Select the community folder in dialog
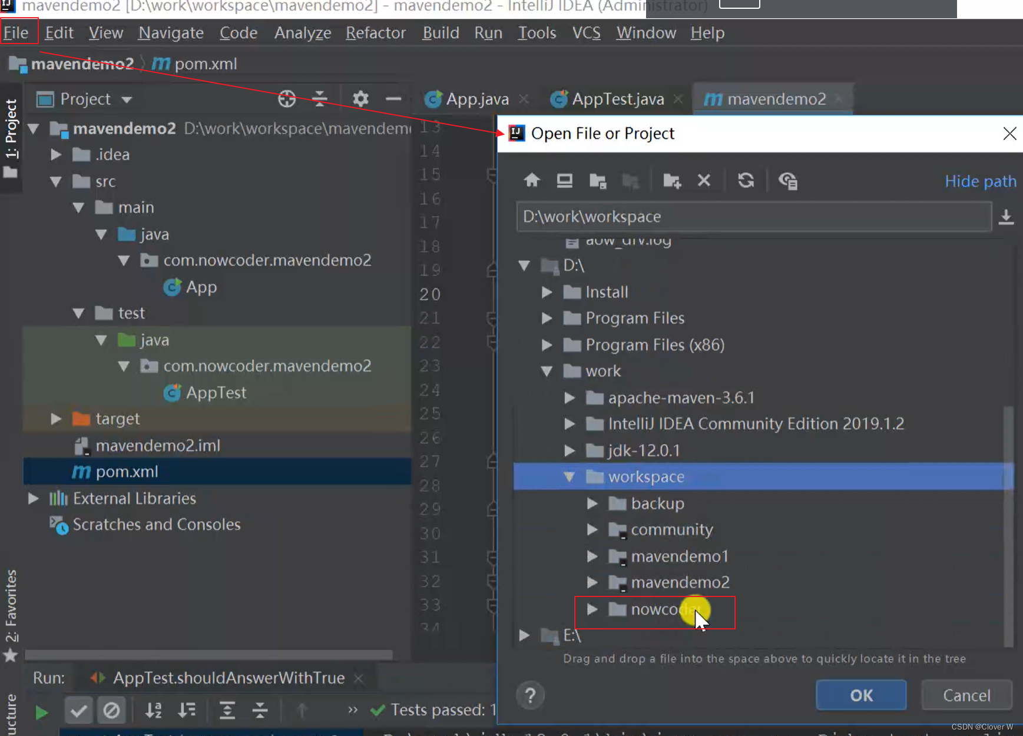The height and width of the screenshot is (736, 1023). [672, 530]
